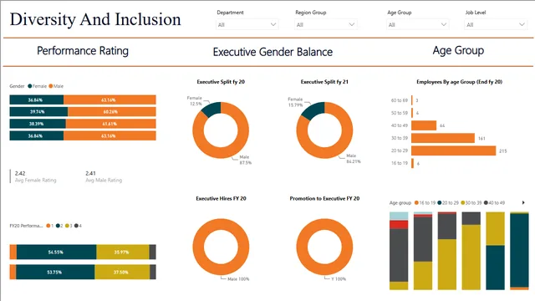Screen dimensions: 535x301
Task: Select the 60 to 69 age bar with 3
Action: coord(412,100)
